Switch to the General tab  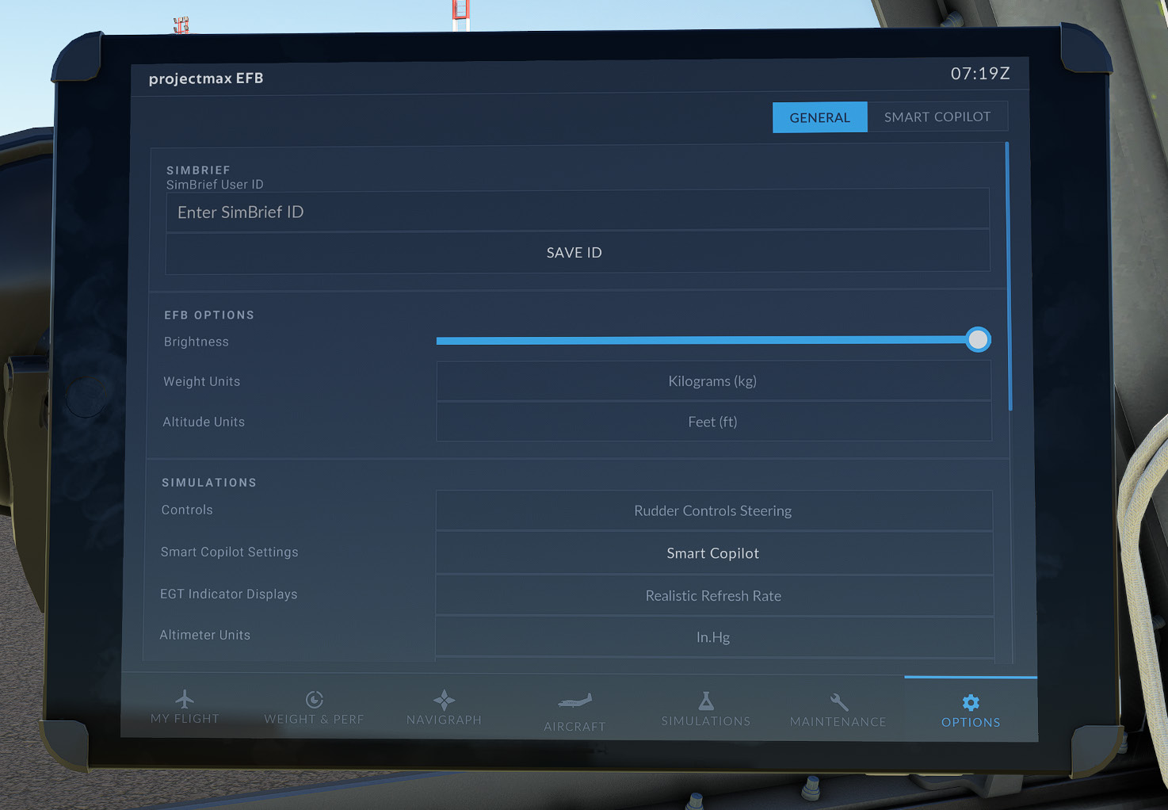point(820,117)
